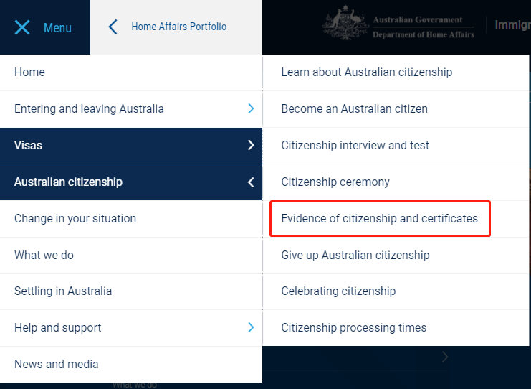Close the menu with the X icon
531x389 pixels.
[x=22, y=27]
